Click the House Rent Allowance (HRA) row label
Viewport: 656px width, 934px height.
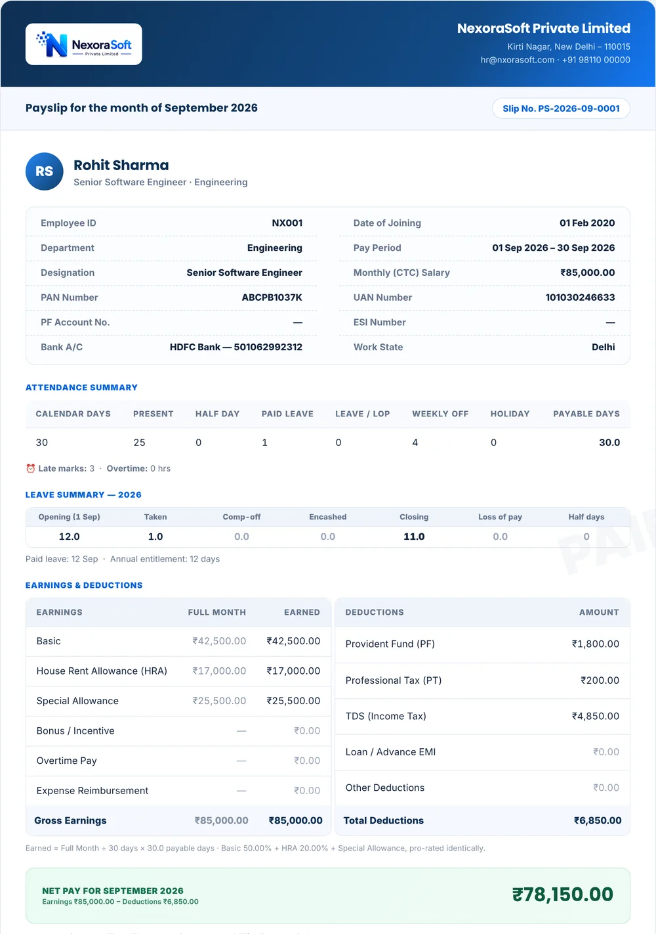pos(102,671)
